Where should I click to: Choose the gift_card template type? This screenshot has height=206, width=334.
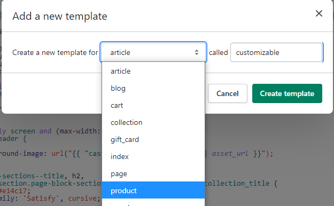[x=153, y=139]
